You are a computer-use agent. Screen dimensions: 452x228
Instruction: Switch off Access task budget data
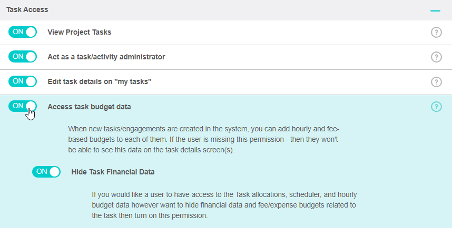point(23,106)
